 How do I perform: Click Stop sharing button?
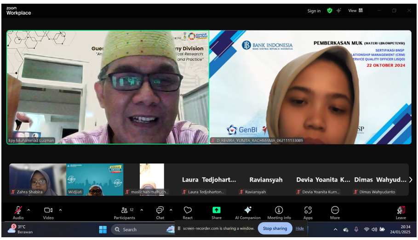(275, 229)
